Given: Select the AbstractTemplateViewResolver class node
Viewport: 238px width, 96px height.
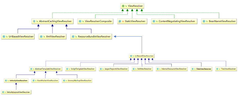Looking at the screenshot, I should (x=46, y=69).
